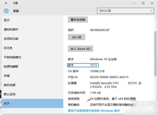
Task: Open 默认应用 settings
Action: point(9,94)
